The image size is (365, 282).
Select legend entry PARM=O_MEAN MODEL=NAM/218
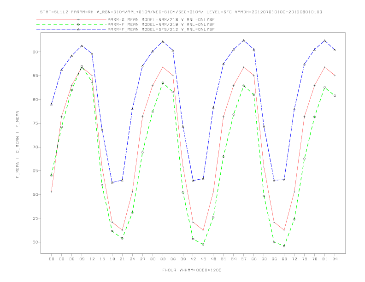(161, 19)
